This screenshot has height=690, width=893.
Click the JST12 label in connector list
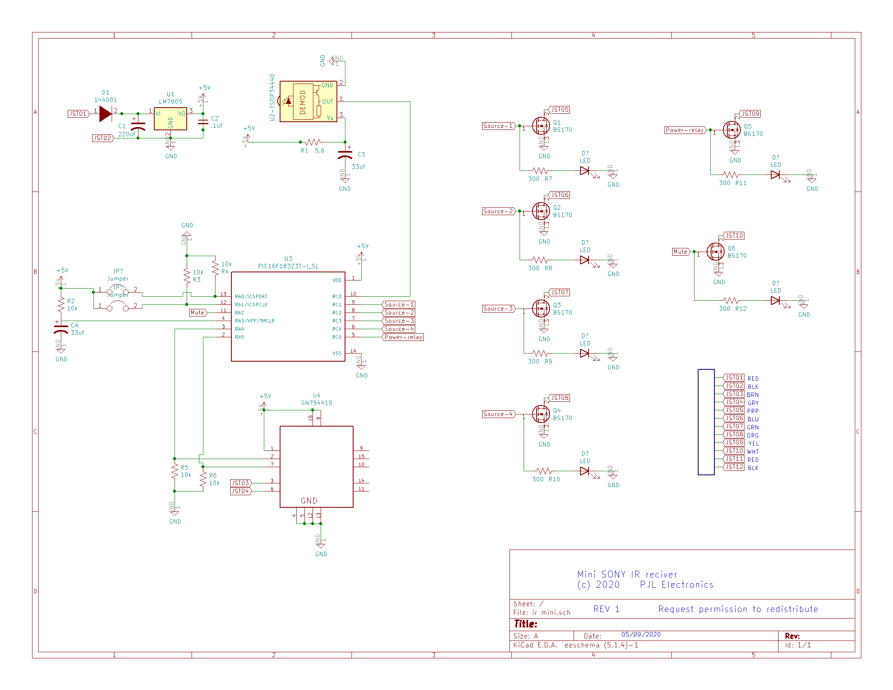[x=734, y=467]
